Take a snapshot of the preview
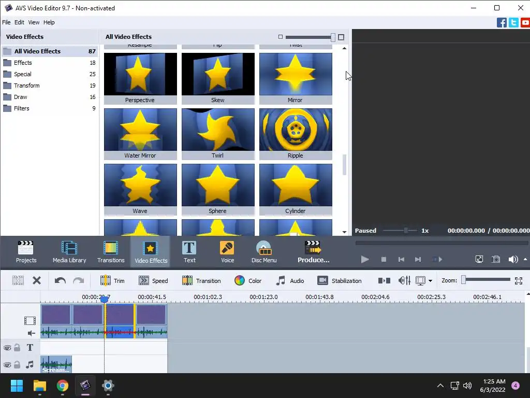This screenshot has height=398, width=530. point(496,259)
